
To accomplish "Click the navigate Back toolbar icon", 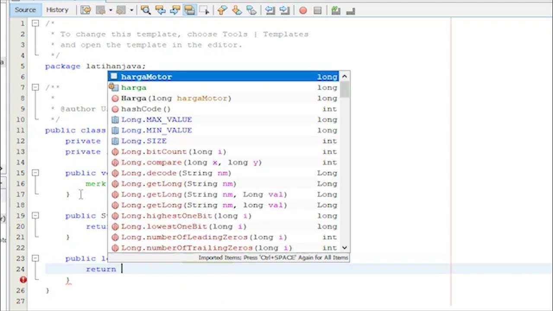I will coord(101,10).
